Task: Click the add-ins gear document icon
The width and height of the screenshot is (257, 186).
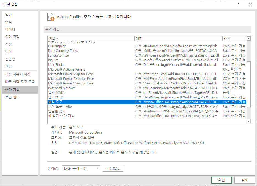Action: coord(51,17)
